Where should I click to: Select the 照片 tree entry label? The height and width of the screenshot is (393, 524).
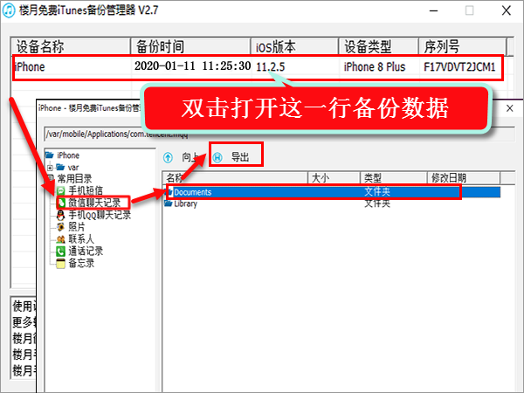77,226
